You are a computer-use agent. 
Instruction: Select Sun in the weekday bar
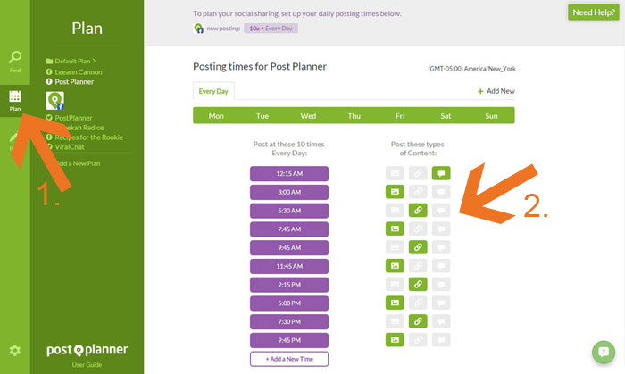click(x=491, y=116)
